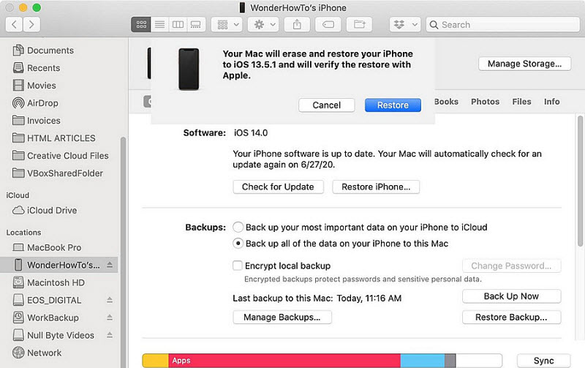Eject the WorkBackup drive
This screenshot has height=368, width=585.
pos(110,318)
